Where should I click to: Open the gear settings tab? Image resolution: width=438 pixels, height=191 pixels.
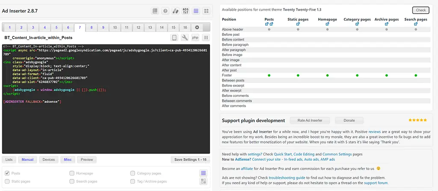pos(197,27)
